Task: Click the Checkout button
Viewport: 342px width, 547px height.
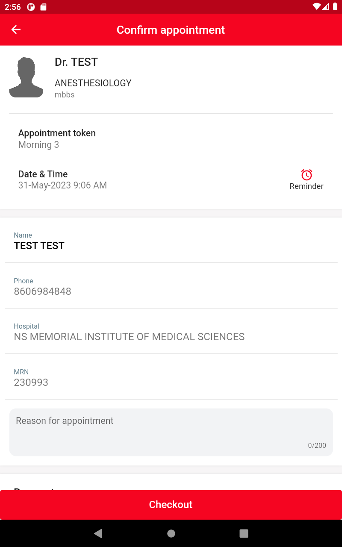Action: coord(171,505)
